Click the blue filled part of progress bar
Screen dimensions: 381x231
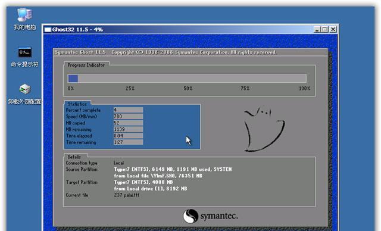(73, 79)
